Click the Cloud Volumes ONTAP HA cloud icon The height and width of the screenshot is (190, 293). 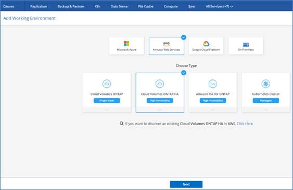coord(160,84)
